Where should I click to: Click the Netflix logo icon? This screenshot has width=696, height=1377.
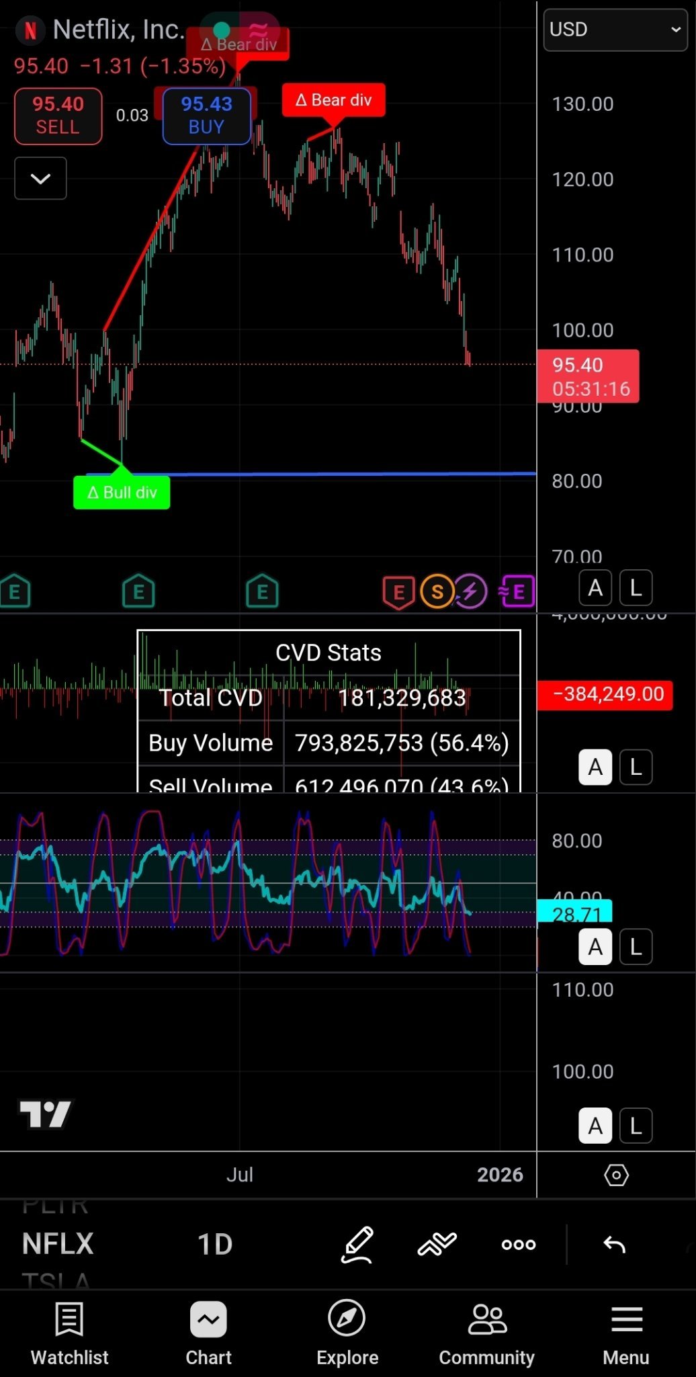click(x=30, y=30)
